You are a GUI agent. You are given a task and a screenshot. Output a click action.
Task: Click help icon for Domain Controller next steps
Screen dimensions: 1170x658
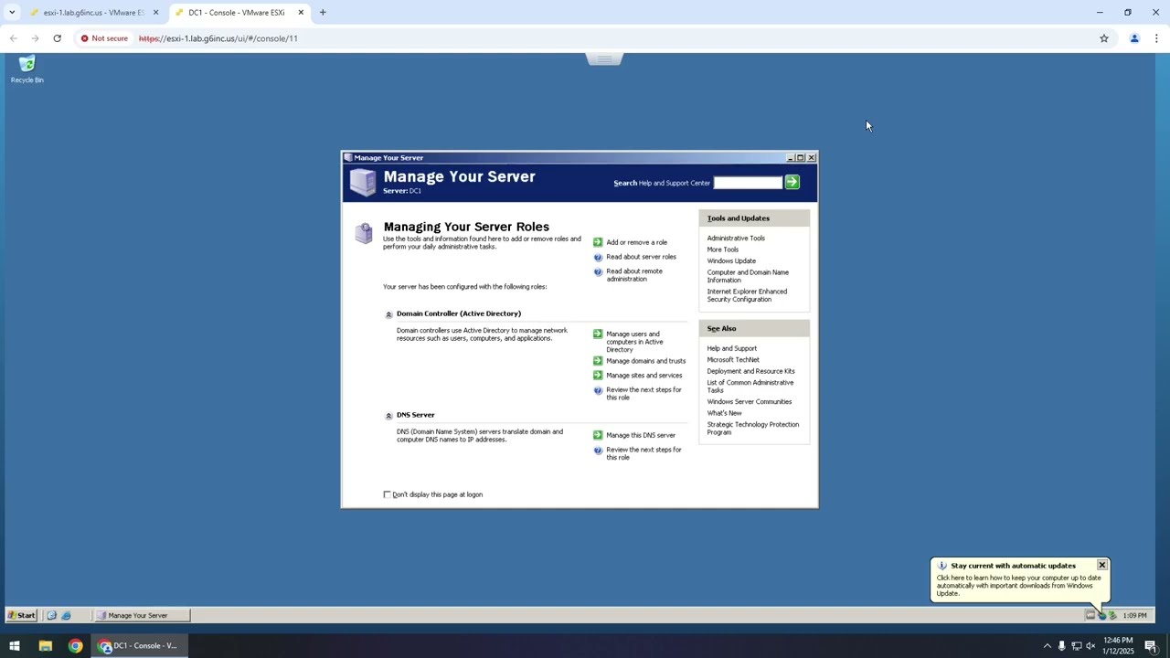click(x=598, y=391)
